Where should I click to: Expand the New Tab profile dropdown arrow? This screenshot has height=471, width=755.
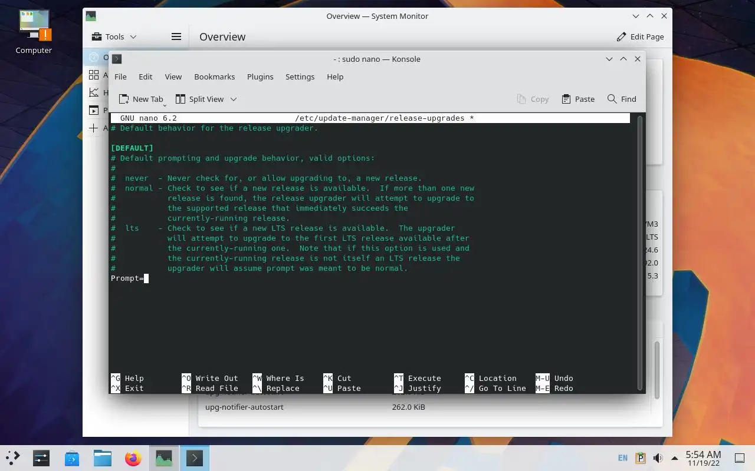point(165,104)
